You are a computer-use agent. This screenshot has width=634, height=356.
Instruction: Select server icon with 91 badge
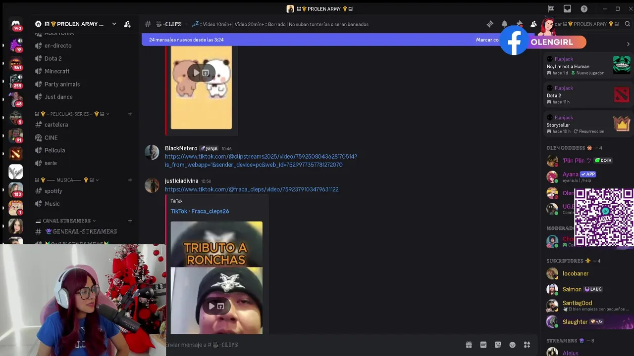pyautogui.click(x=16, y=135)
